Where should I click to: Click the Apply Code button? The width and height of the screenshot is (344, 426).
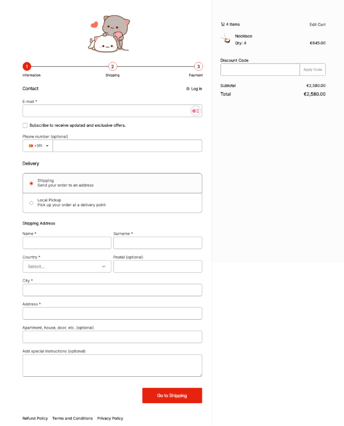pos(313,70)
